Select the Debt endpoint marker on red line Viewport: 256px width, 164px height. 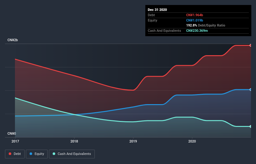point(251,46)
